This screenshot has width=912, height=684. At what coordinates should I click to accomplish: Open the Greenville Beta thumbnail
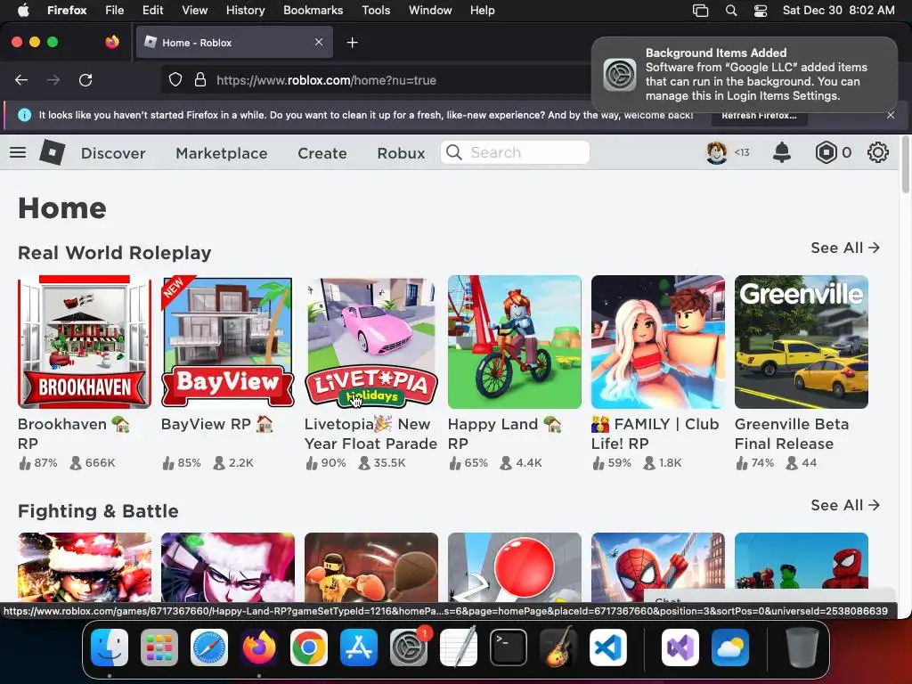point(802,342)
